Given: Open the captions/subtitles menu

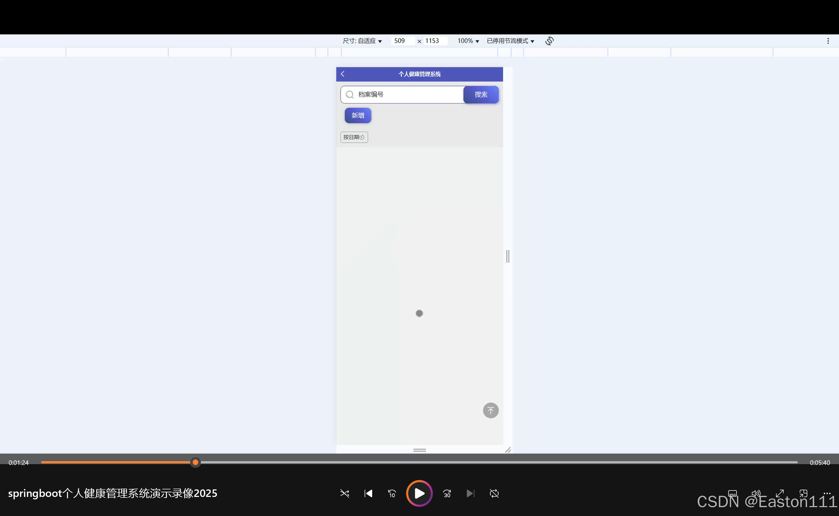Looking at the screenshot, I should point(732,493).
